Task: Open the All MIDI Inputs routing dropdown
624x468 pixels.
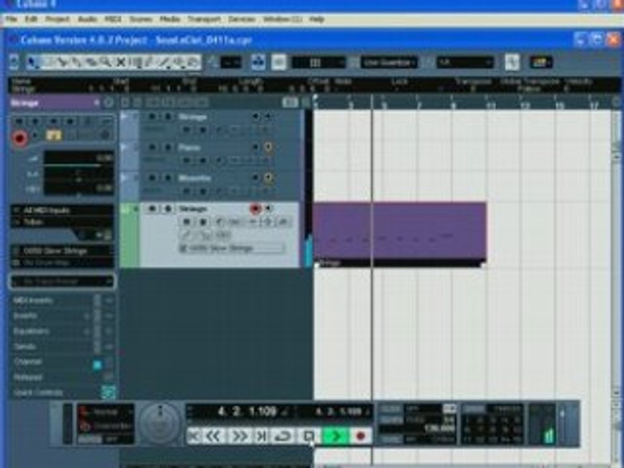Action: tap(62, 210)
